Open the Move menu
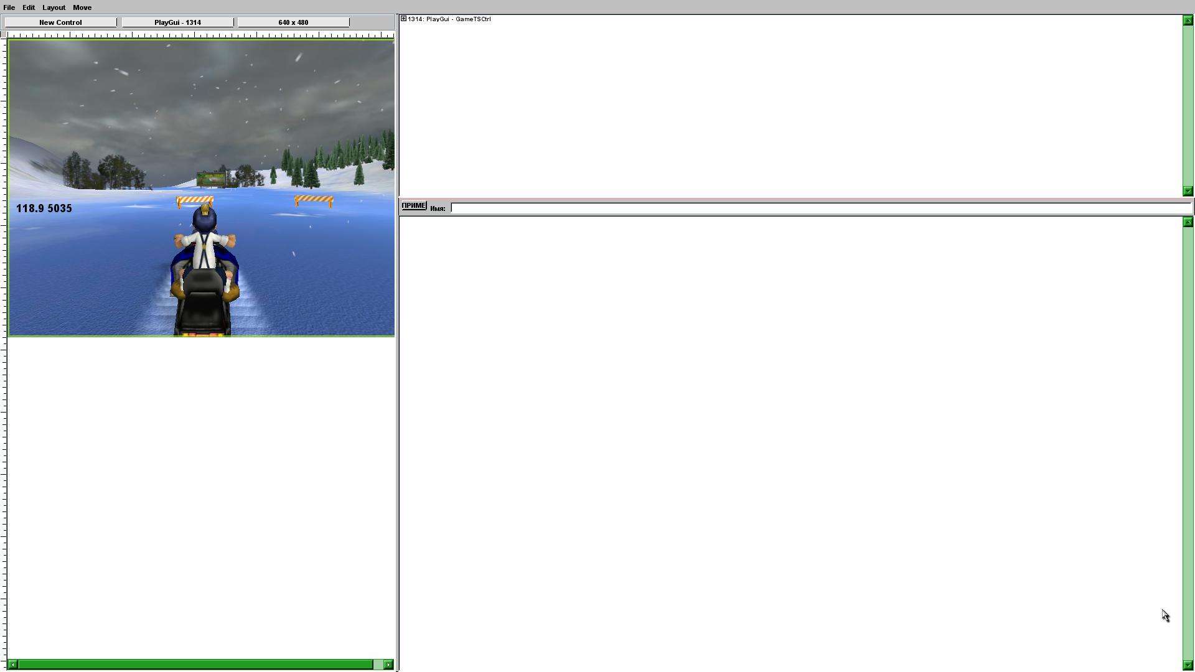The image size is (1195, 672). (x=82, y=7)
